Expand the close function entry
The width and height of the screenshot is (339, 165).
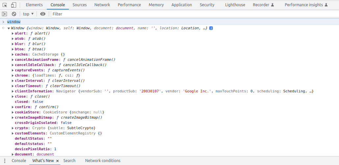click(x=13, y=96)
